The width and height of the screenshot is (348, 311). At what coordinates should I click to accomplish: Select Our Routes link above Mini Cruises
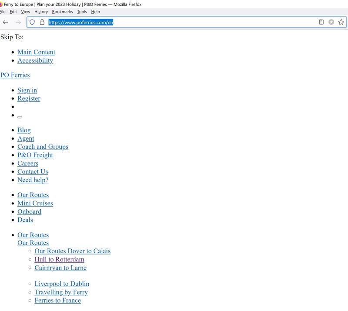point(33,195)
